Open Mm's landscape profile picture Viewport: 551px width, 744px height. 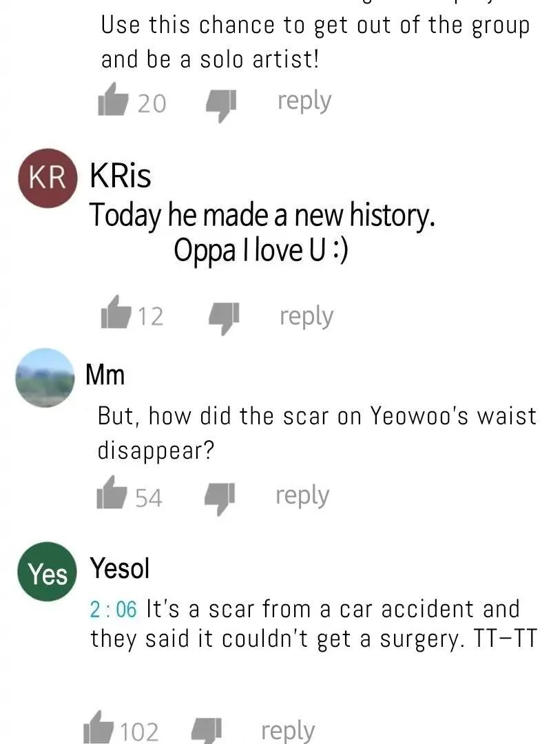pyautogui.click(x=45, y=378)
